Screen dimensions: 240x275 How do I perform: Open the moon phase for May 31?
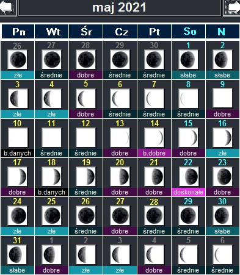click(16, 254)
